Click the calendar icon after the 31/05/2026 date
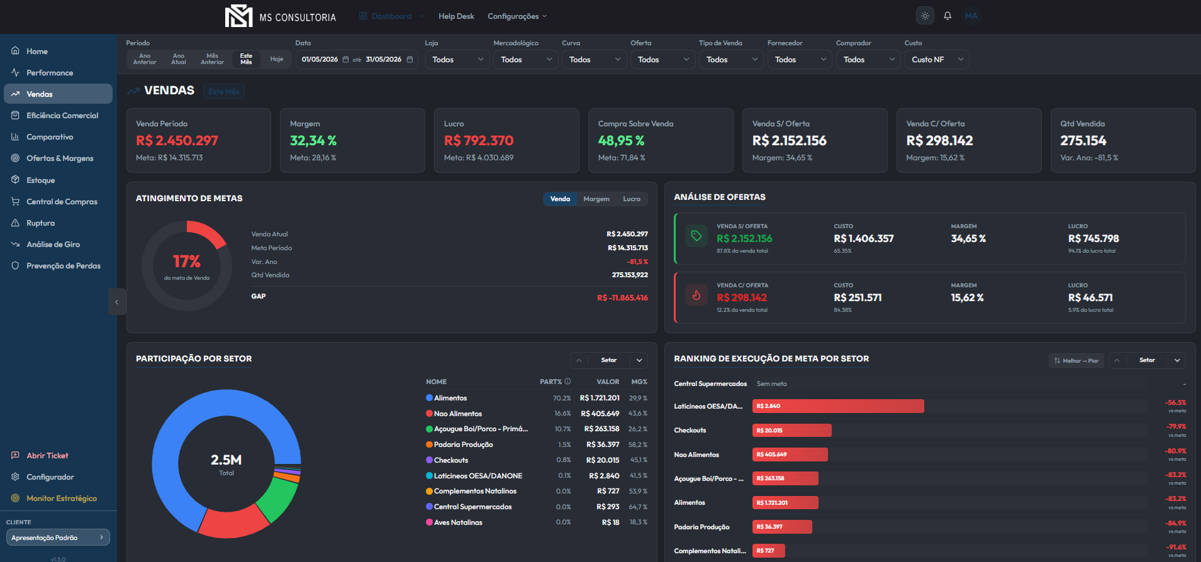 410,60
